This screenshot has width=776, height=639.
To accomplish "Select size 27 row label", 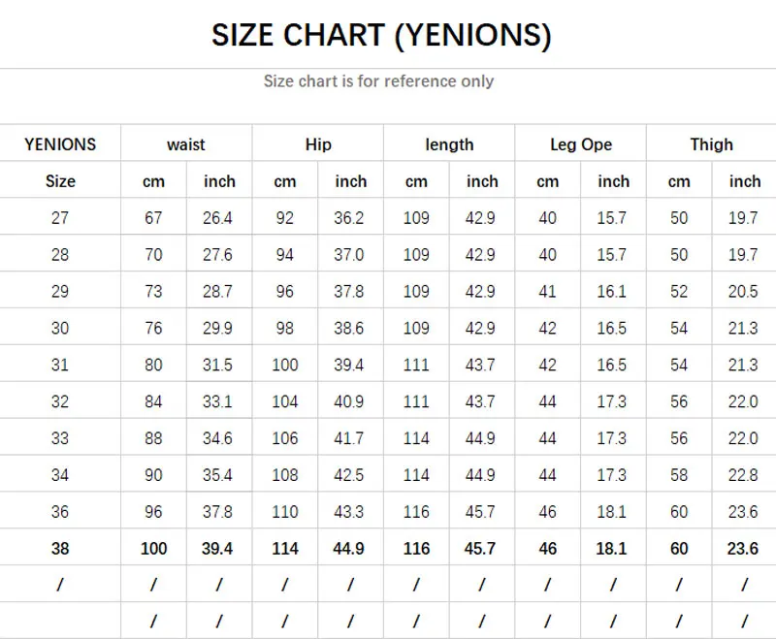I will tap(60, 218).
